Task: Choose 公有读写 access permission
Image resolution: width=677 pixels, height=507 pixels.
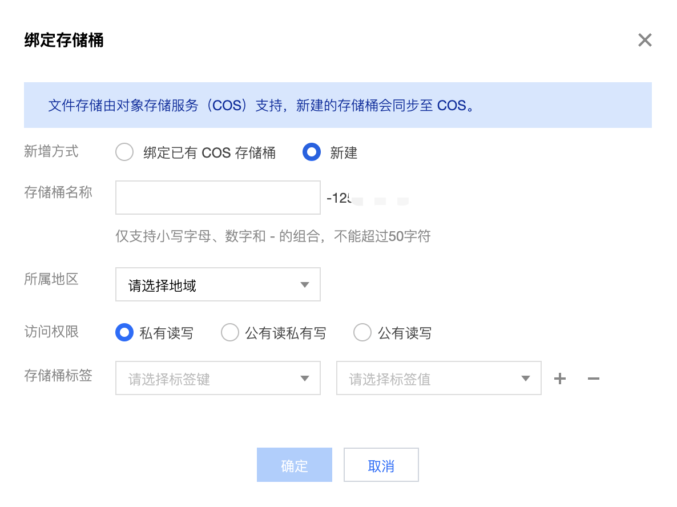Action: tap(362, 333)
